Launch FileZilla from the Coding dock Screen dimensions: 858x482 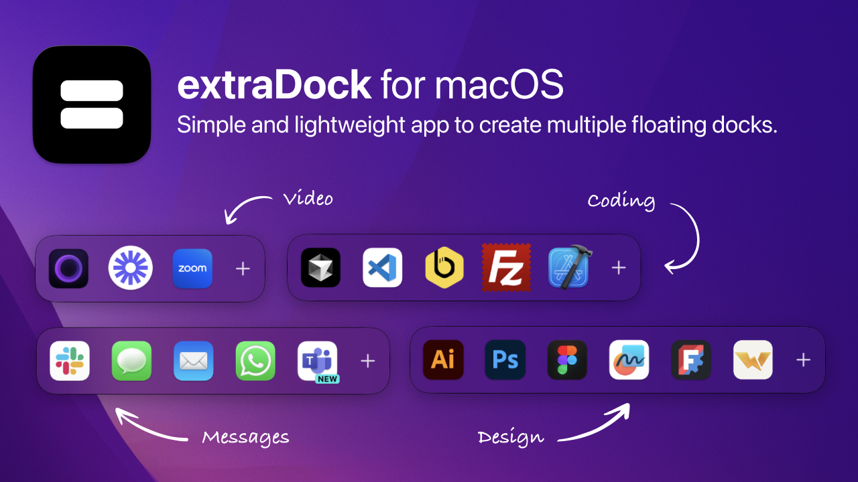pyautogui.click(x=506, y=267)
